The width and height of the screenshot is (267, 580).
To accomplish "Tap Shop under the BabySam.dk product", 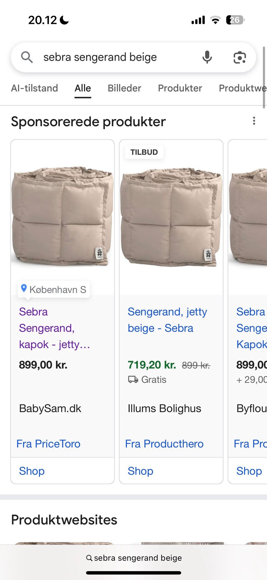I will tap(32, 471).
